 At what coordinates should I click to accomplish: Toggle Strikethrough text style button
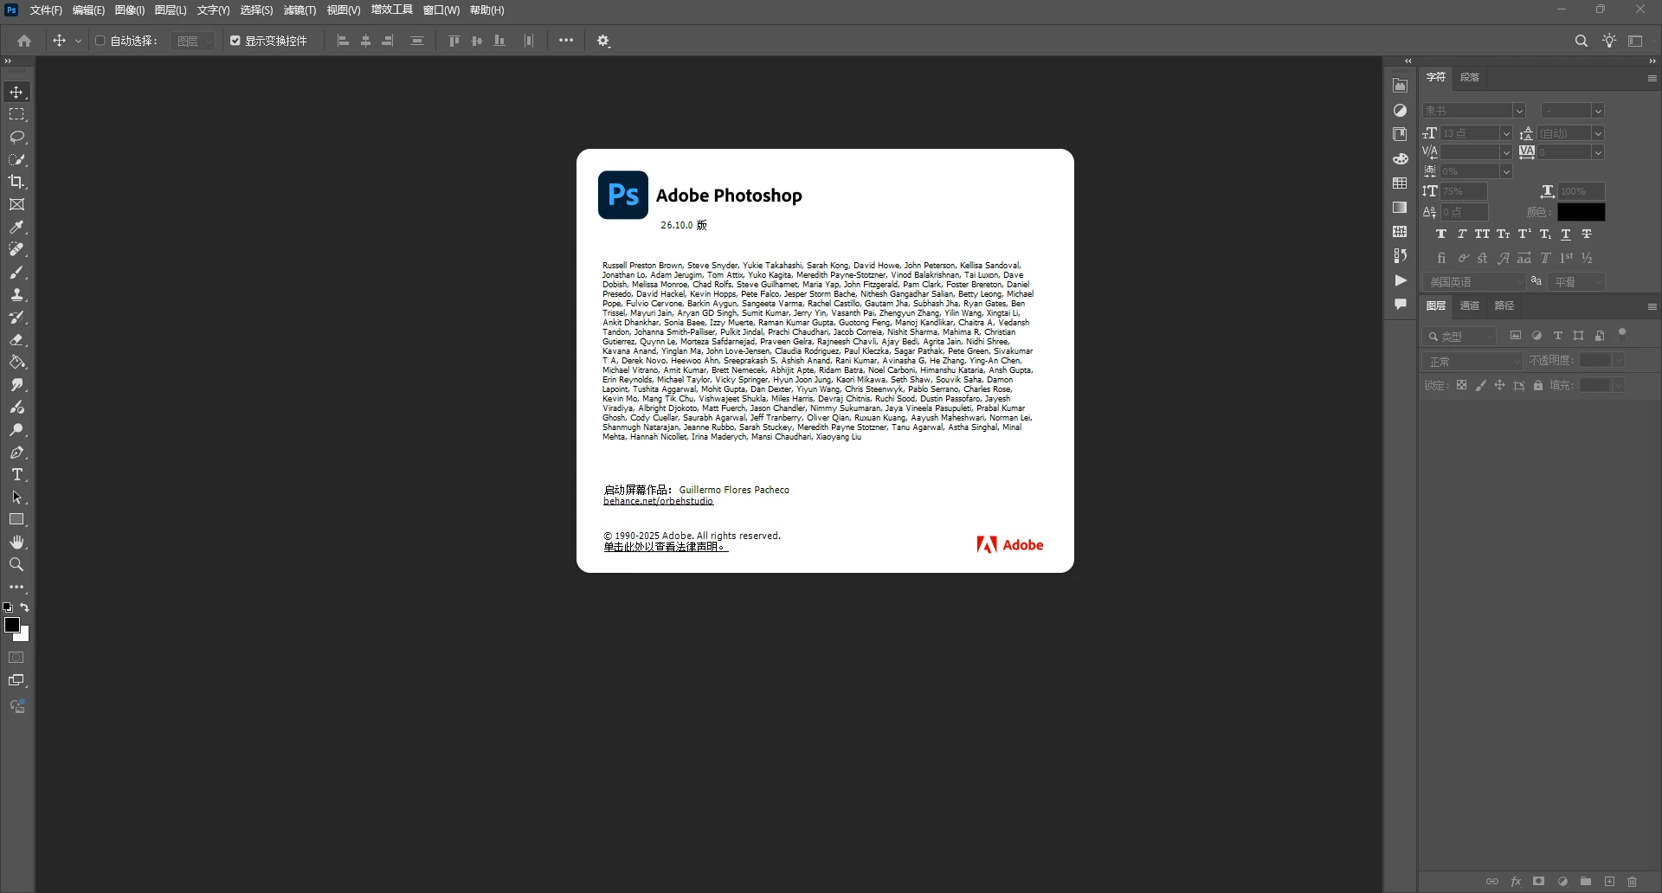1586,234
